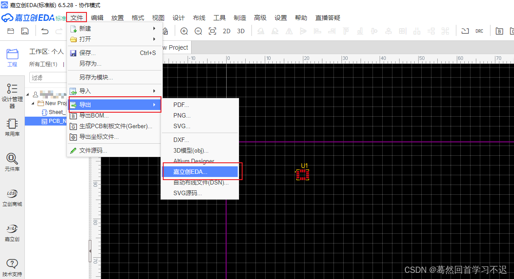Screen dimensions: 514x279
Task: Open the 布线 menu
Action: point(199,18)
